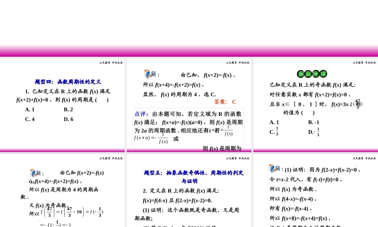Click the line 已知定义在 R 上的奇函数 f(x) 满足:

click(x=313, y=85)
